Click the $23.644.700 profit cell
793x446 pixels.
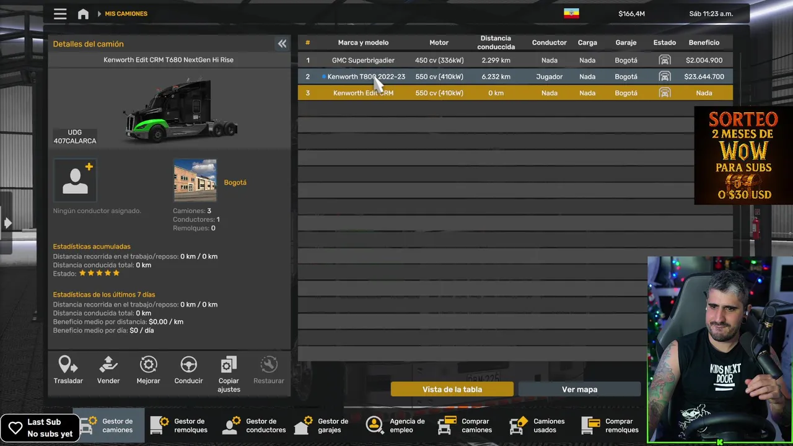pyautogui.click(x=704, y=77)
